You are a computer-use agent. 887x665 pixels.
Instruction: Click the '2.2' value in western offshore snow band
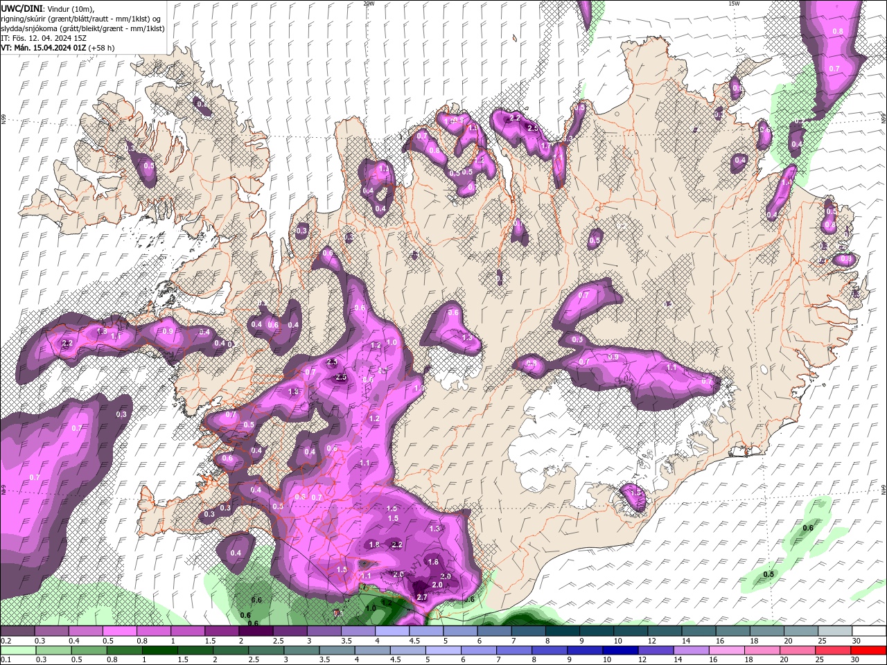(67, 344)
